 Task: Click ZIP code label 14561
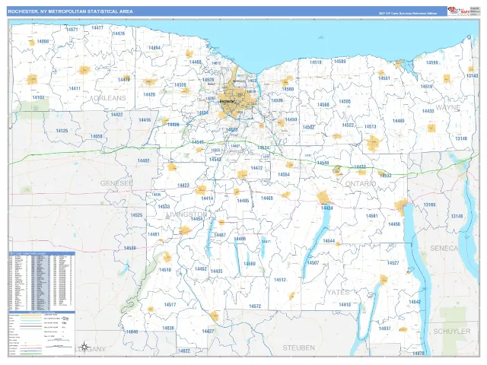coord(372,216)
